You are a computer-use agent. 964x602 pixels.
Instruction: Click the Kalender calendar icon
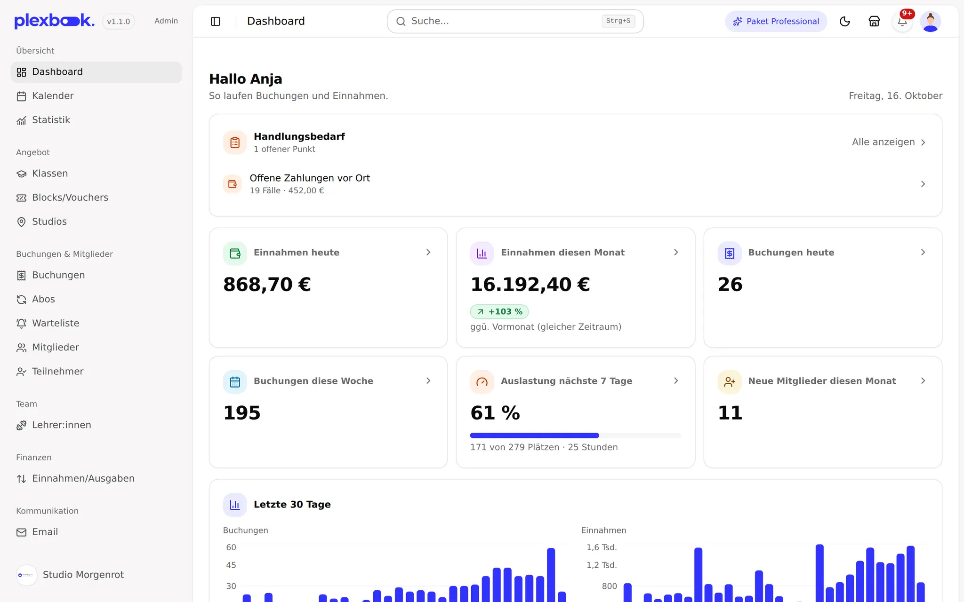[21, 96]
